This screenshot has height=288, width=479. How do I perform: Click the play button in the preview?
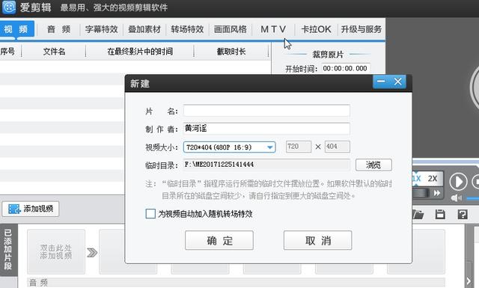coord(458,182)
